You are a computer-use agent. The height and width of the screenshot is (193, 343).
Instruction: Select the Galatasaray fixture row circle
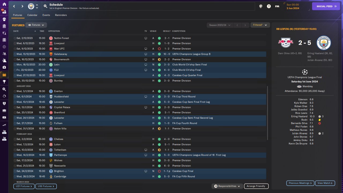(15, 54)
